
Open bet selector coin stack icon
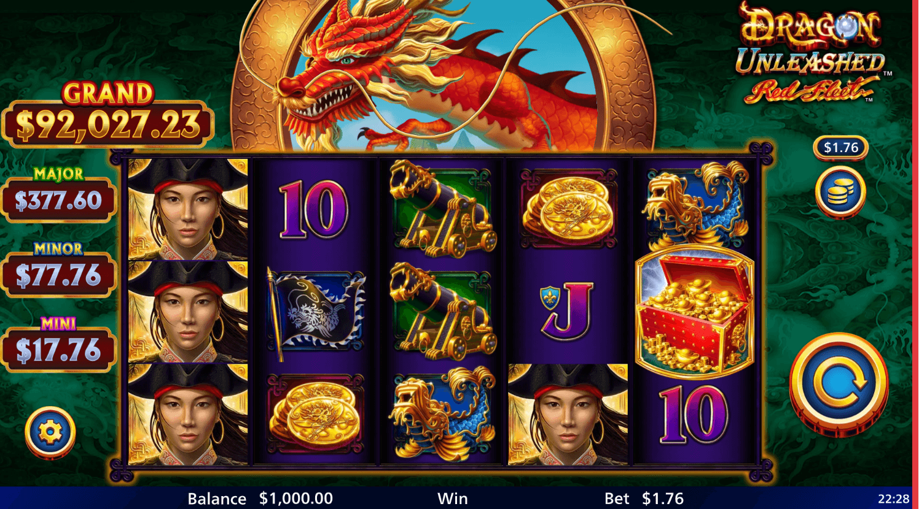point(840,192)
